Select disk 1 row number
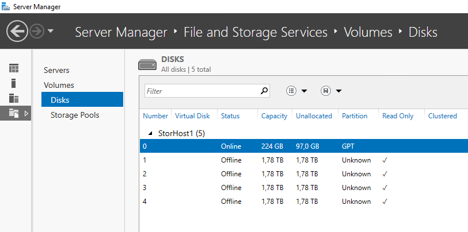This screenshot has width=468, height=232. click(x=144, y=160)
